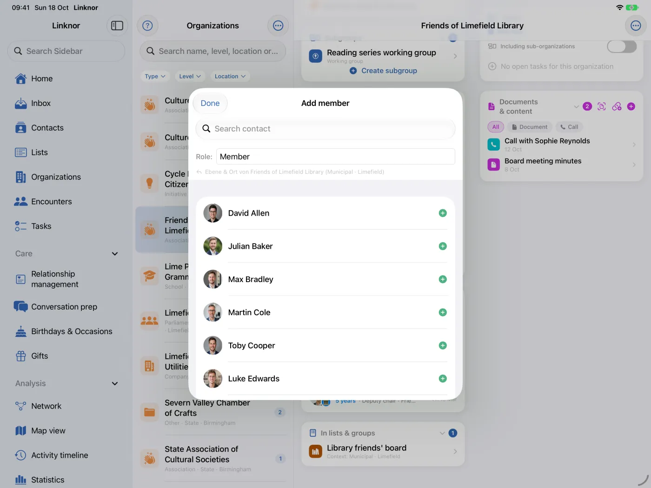Link content in Documents & content
Image resolution: width=651 pixels, height=488 pixels.
[x=617, y=106]
